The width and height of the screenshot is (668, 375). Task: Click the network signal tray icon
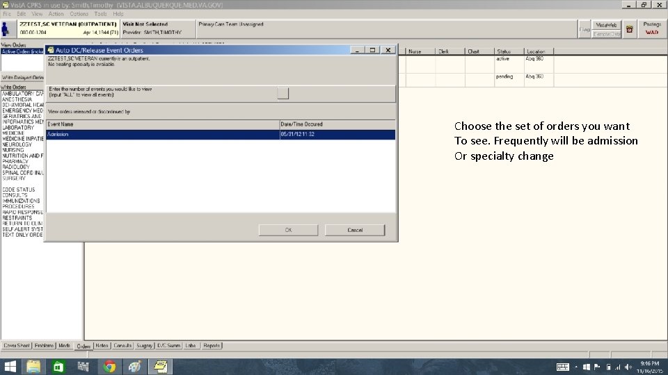(x=618, y=367)
